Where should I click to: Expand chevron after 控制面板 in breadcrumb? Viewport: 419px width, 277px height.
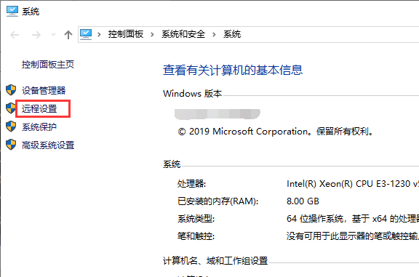pos(152,34)
